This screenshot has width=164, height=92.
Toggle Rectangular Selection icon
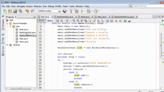tap(90, 21)
